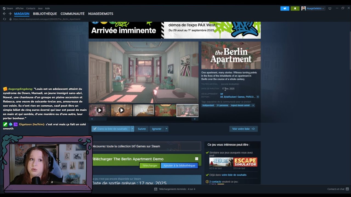The height and width of the screenshot is (197, 351).
Task: Open the btf developer link
Action: tap(222, 94)
